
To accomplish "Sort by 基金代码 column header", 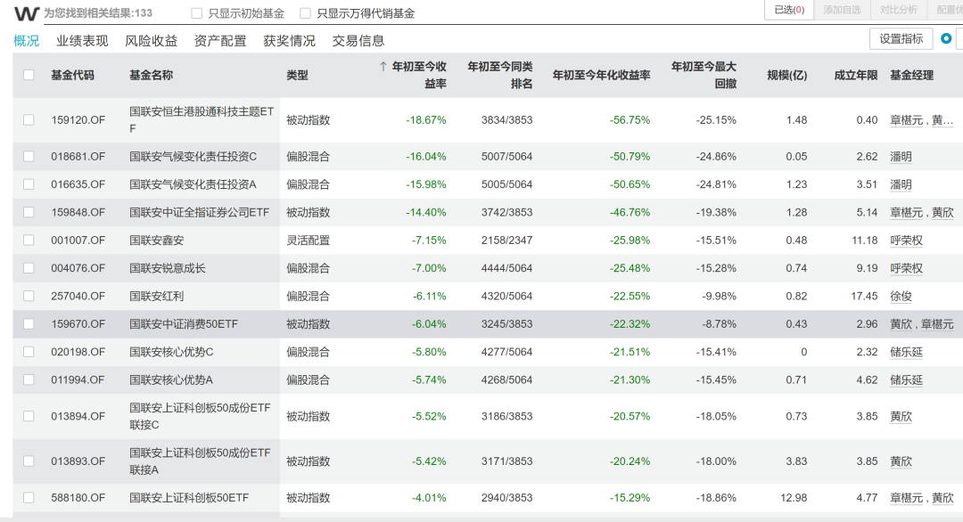I will [72, 75].
